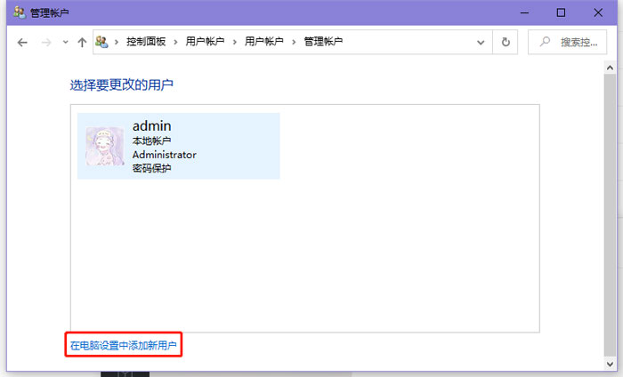The image size is (623, 377).
Task: Click the scrollbar down arrow
Action: pyautogui.click(x=611, y=364)
